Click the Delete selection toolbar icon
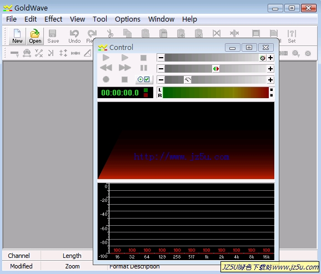321x274 pixels. [x=217, y=33]
